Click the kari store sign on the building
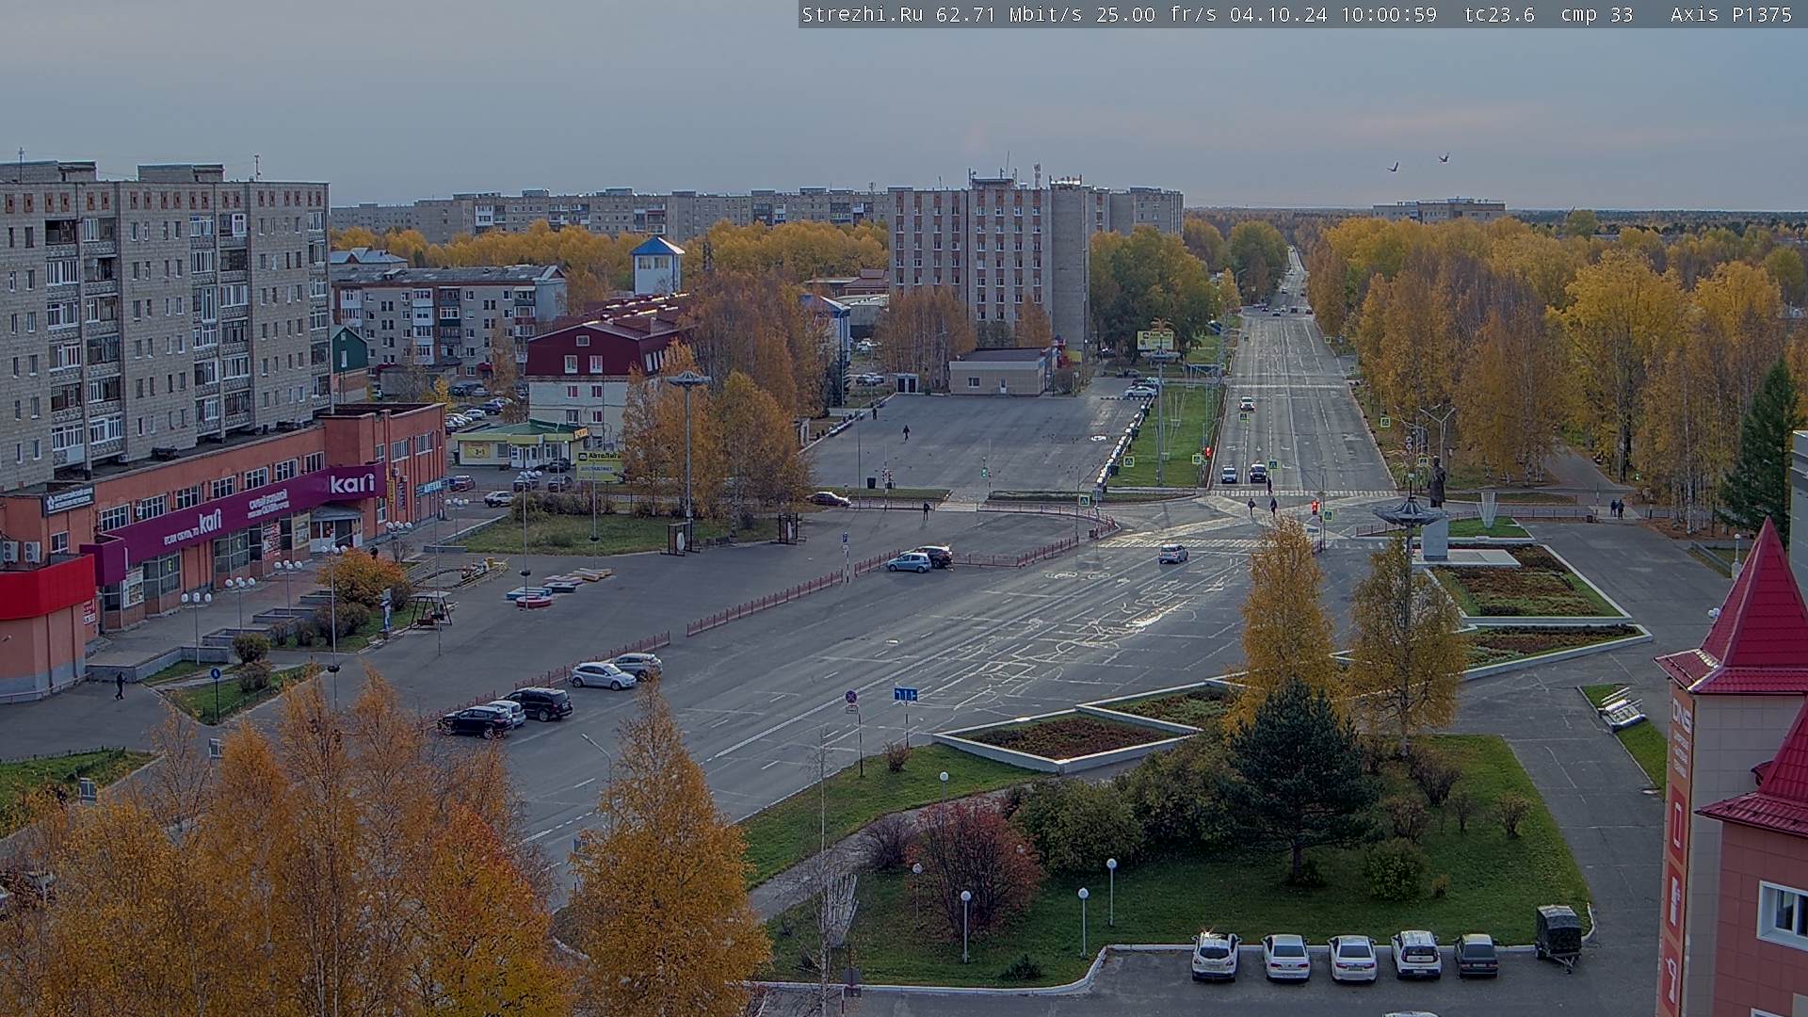 352,483
